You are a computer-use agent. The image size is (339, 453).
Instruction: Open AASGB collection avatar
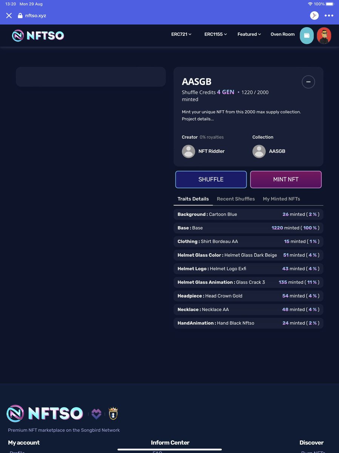tap(259, 151)
